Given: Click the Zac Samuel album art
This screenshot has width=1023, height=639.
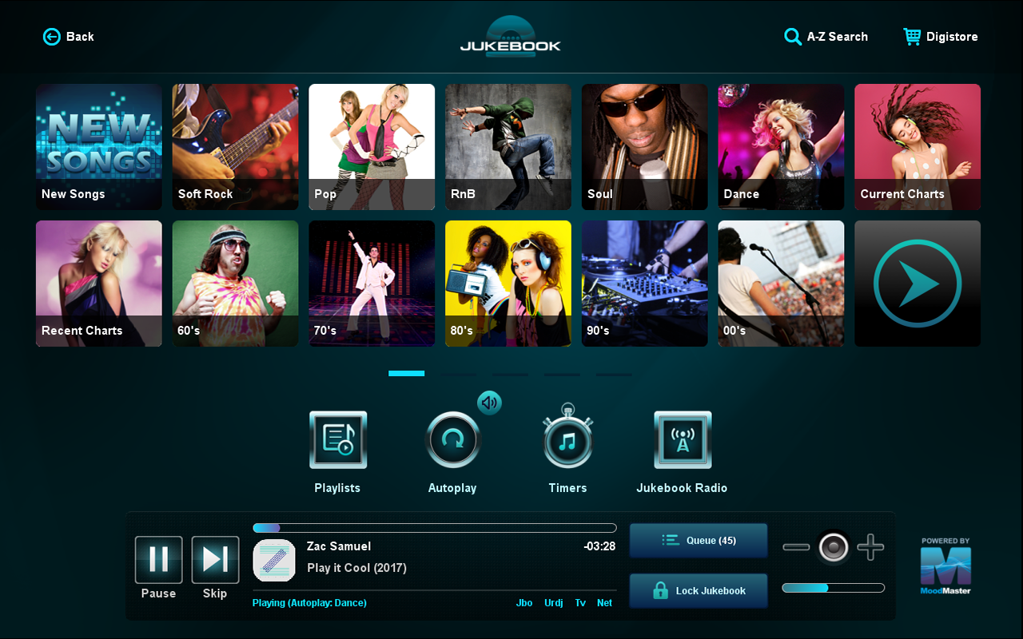Looking at the screenshot, I should 274,560.
